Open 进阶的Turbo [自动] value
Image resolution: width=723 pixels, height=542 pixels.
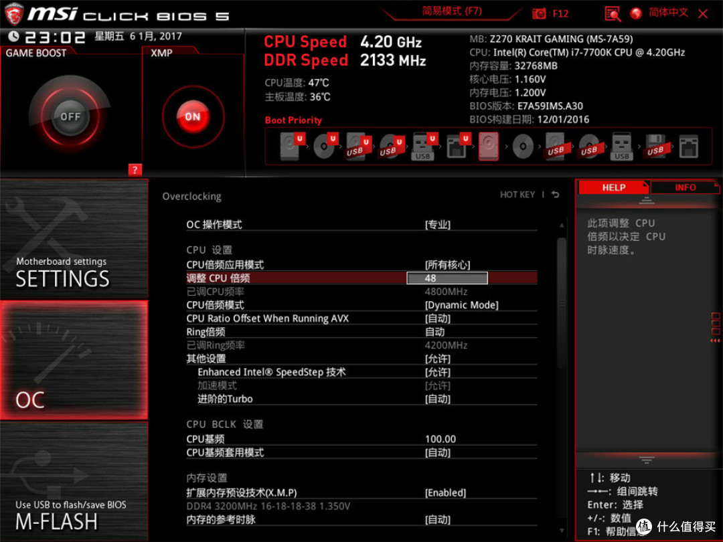click(437, 399)
